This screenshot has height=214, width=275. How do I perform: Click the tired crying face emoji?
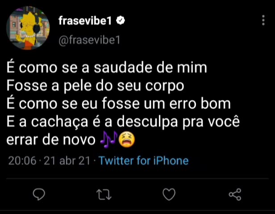(x=127, y=140)
